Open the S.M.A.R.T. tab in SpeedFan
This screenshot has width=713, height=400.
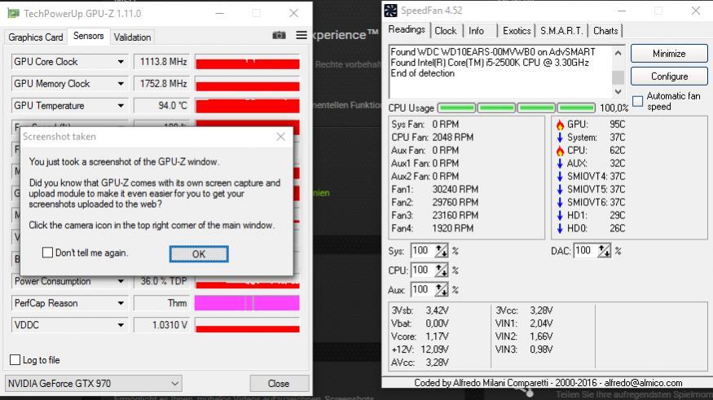[561, 31]
